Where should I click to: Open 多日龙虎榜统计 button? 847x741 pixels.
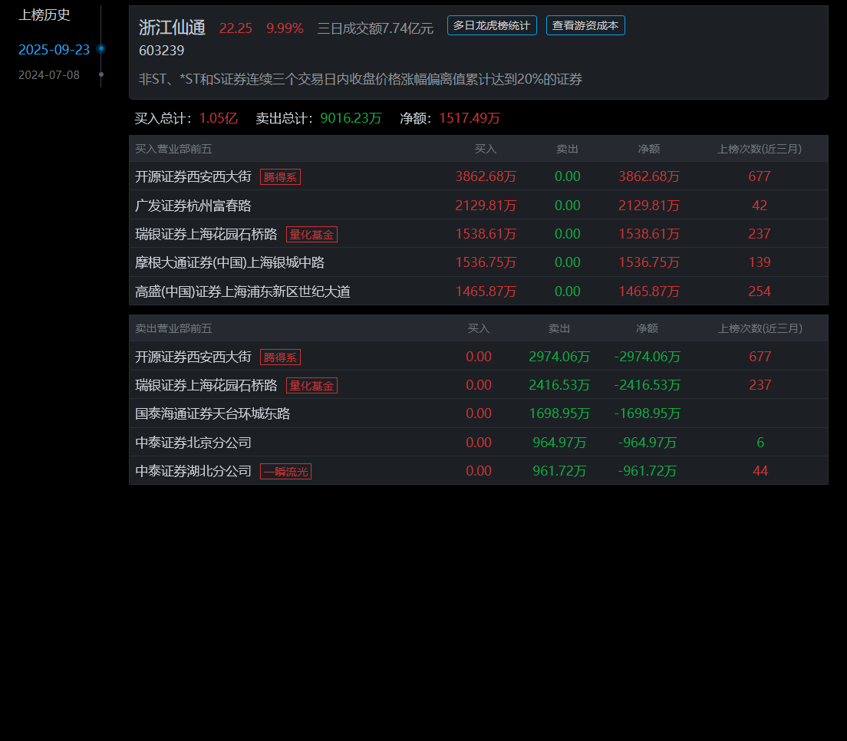(492, 25)
